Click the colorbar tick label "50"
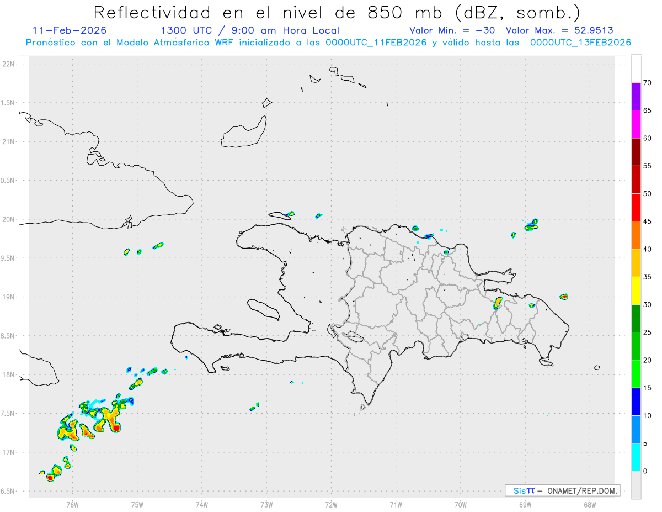The image size is (662, 512). click(x=648, y=193)
